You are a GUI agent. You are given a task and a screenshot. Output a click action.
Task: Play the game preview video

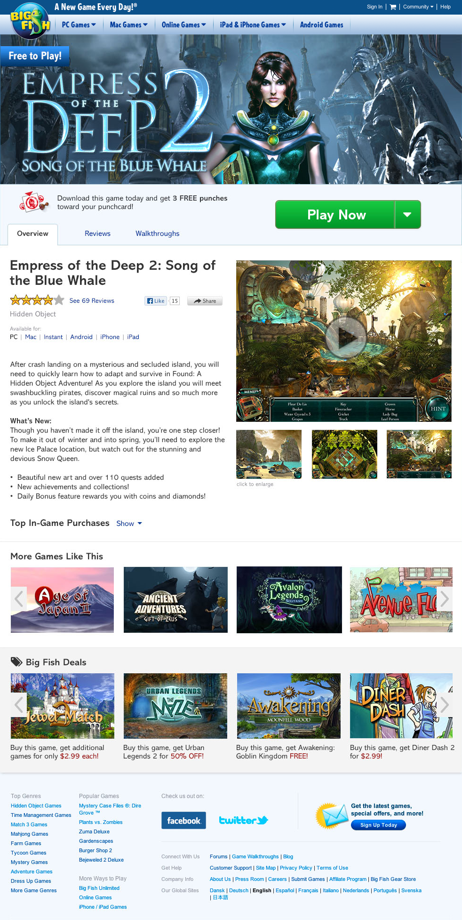point(346,336)
